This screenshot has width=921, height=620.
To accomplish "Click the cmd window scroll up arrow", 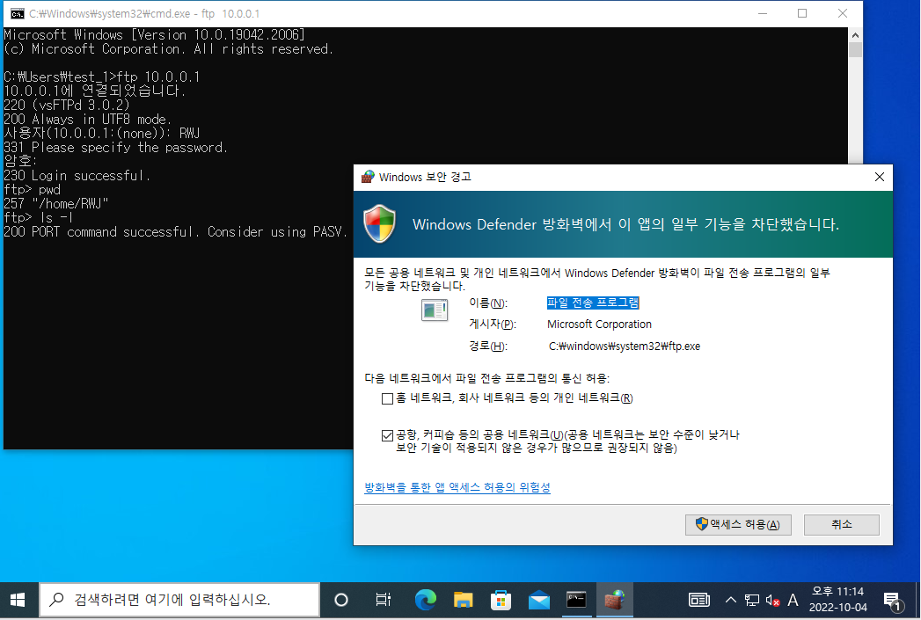I will point(855,35).
